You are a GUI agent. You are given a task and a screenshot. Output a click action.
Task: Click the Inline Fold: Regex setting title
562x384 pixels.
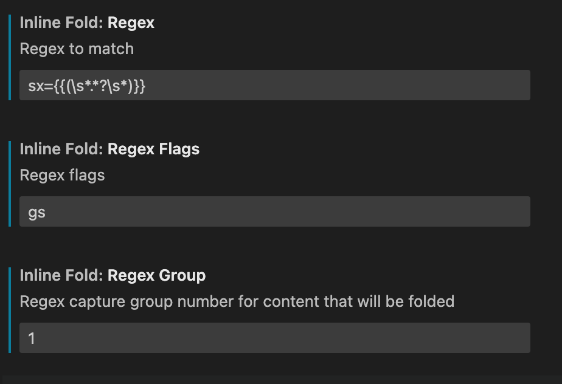tap(86, 22)
